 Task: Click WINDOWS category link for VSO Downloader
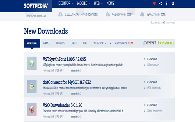click(x=152, y=105)
